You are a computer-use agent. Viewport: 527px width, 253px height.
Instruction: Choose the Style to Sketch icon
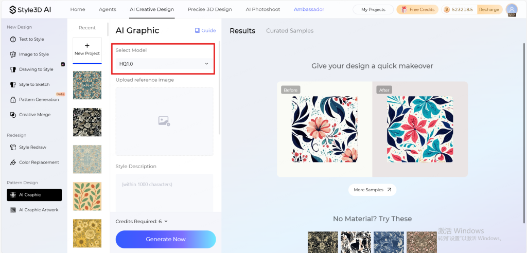pos(13,85)
